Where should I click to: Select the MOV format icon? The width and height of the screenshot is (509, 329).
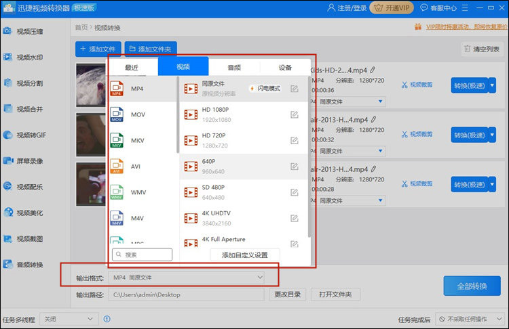coord(117,114)
